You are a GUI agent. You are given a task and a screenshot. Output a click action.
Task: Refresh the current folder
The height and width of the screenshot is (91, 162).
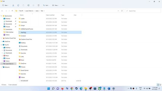click(x=122, y=11)
